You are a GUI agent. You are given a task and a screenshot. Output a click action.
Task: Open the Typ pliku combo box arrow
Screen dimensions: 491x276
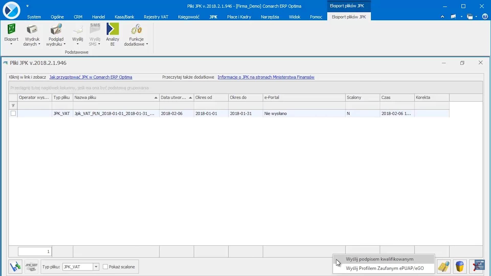coord(96,267)
